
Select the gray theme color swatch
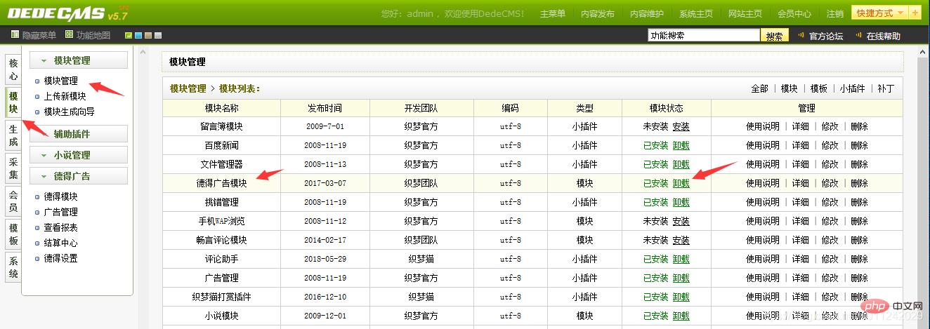point(158,36)
